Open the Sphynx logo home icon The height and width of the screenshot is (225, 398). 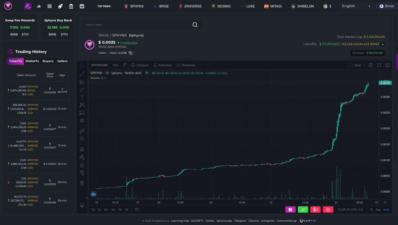[8, 6]
